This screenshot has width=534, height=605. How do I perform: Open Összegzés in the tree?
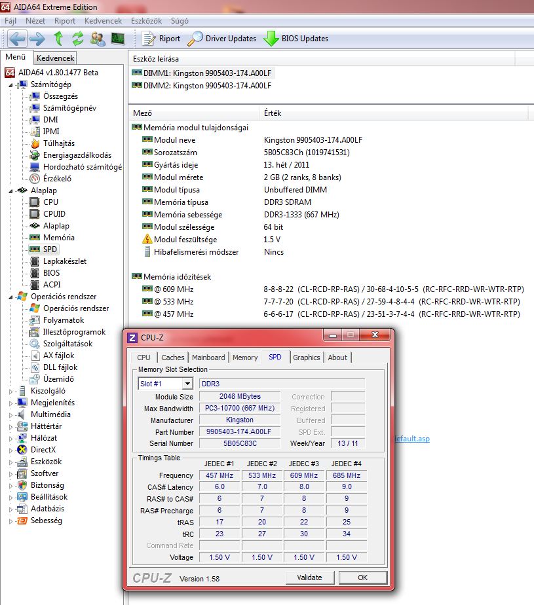pyautogui.click(x=60, y=96)
